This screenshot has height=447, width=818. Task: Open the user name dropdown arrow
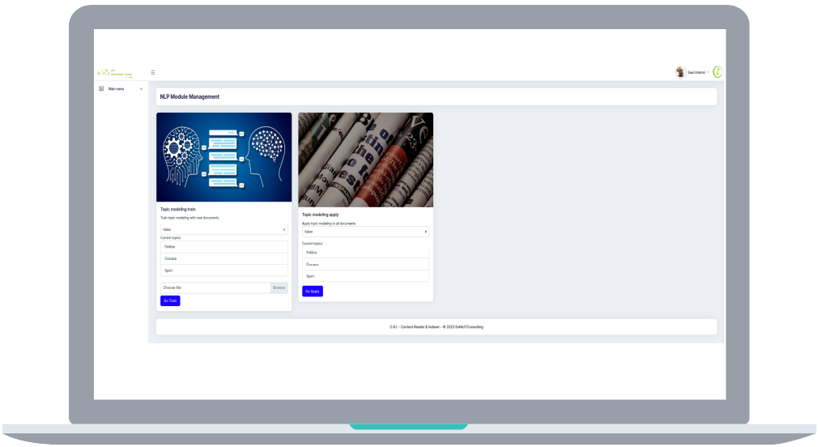pos(708,73)
